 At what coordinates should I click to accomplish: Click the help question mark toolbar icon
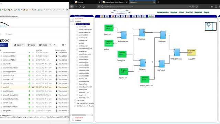(144, 16)
